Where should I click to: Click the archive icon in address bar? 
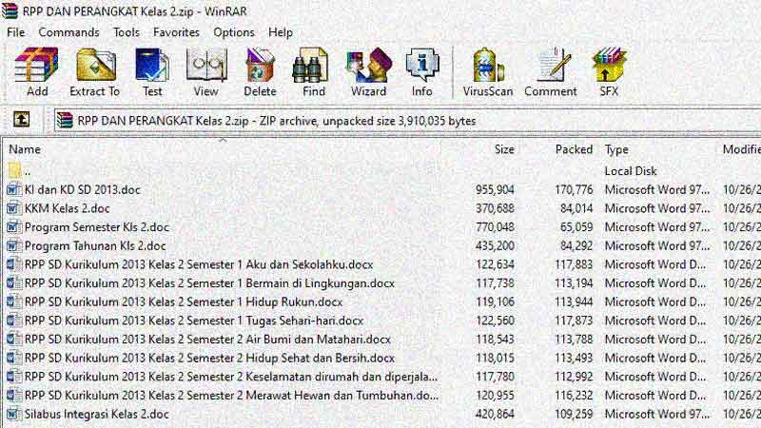[65, 120]
